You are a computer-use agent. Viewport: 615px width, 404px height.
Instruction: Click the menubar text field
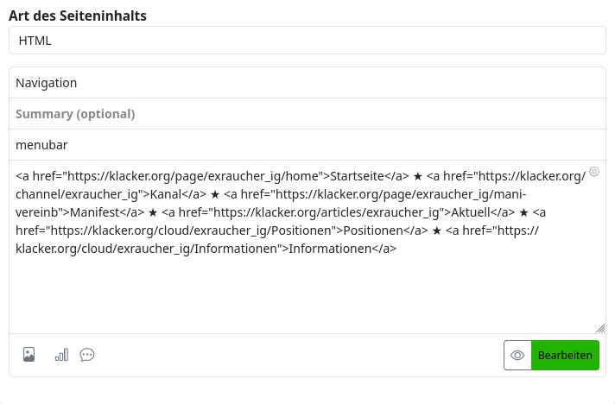[307, 145]
